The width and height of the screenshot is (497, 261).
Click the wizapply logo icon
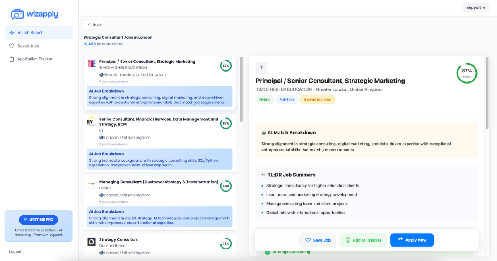coord(17,14)
